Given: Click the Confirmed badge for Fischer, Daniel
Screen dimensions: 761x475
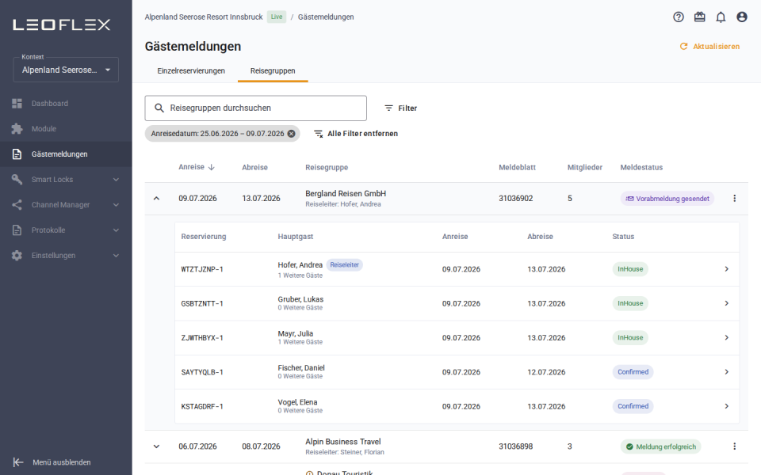Looking at the screenshot, I should click(x=633, y=372).
